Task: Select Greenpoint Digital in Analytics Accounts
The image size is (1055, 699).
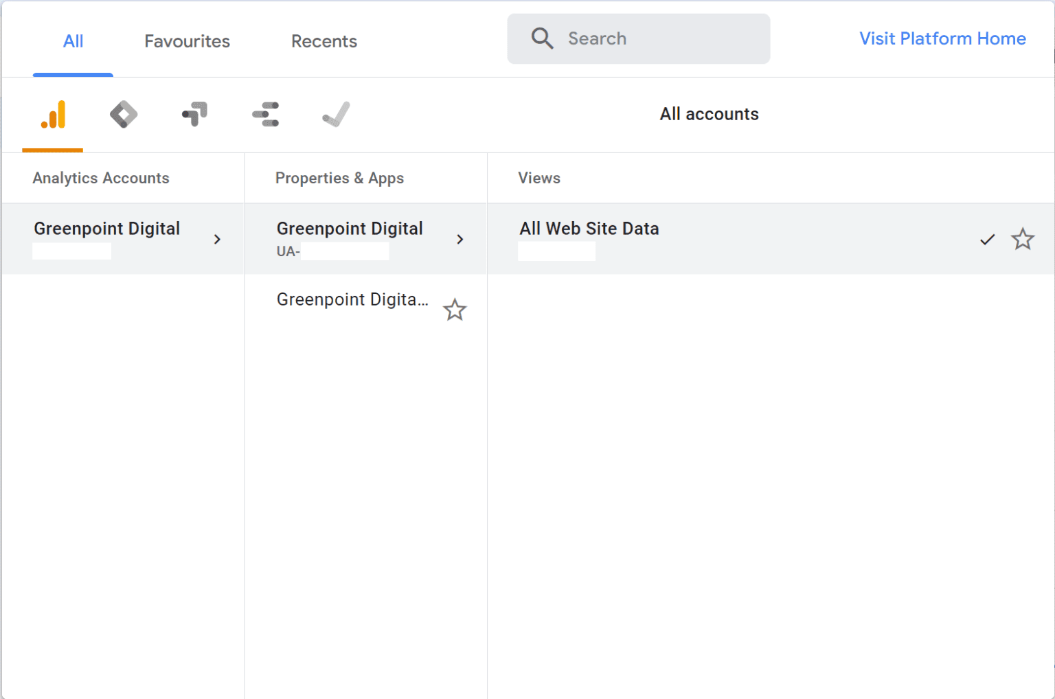Action: (x=123, y=239)
